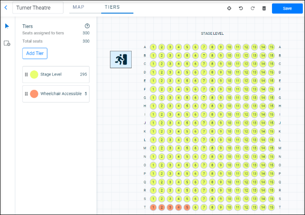305x215 pixels.
Task: Select seat 15 in row P
Action: coord(272,174)
